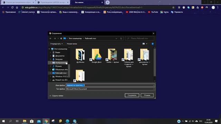Image resolution: width=221 pixels, height=124 pixels.
Task: Select Рабочий стол in the tree
Action: 61,73
